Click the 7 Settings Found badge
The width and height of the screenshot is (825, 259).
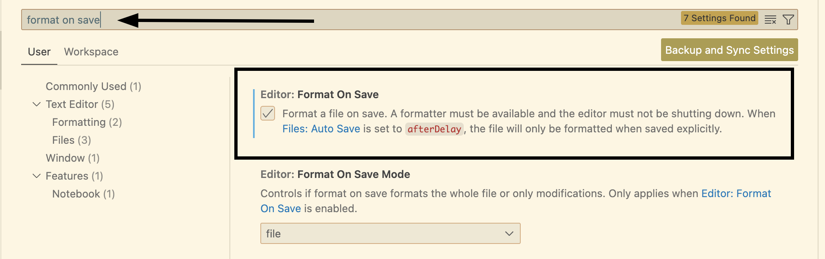pyautogui.click(x=720, y=18)
